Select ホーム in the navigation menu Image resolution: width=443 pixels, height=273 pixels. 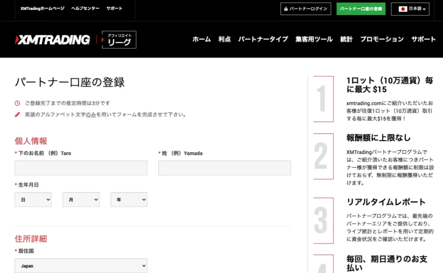tap(201, 39)
